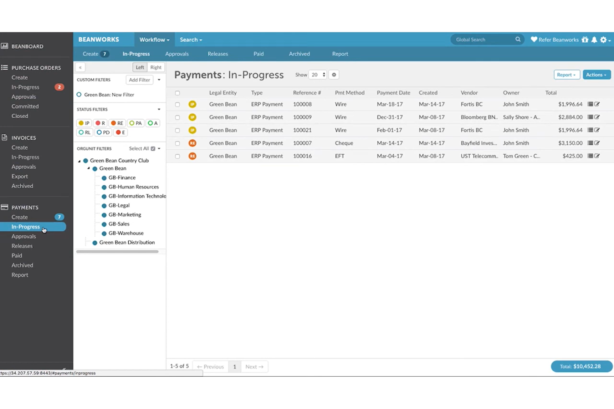Edit payment 100016 via pencil icon
The image size is (614, 409).
[x=597, y=156]
